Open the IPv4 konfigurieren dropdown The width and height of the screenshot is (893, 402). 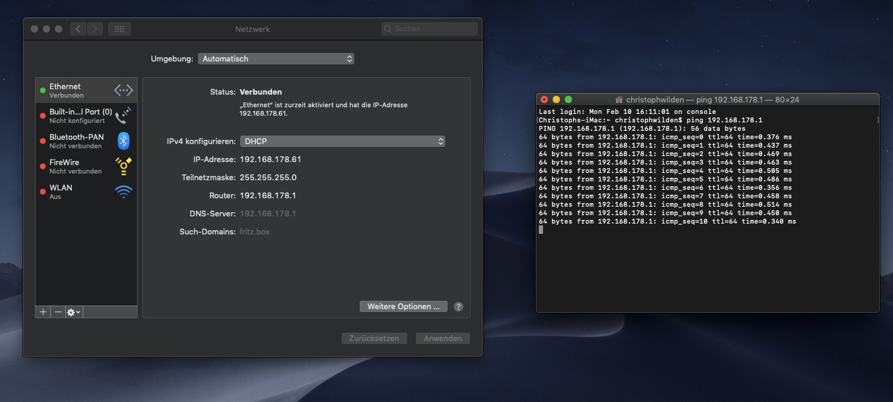pyautogui.click(x=343, y=141)
